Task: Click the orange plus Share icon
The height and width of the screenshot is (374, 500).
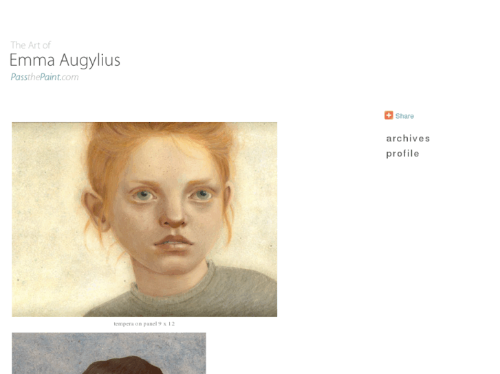Action: [389, 115]
